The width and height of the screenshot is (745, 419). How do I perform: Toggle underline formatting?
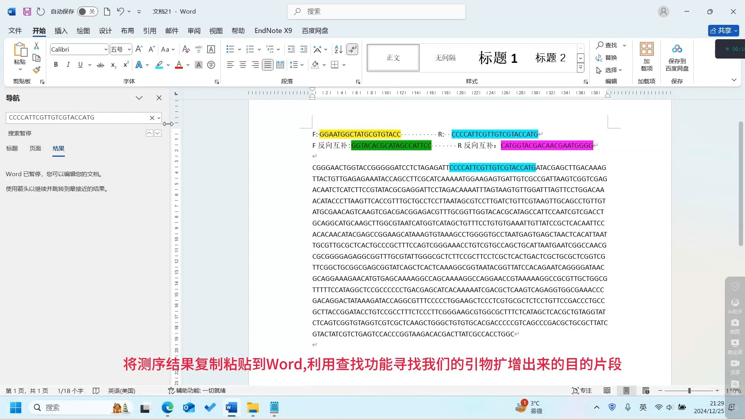click(80, 65)
